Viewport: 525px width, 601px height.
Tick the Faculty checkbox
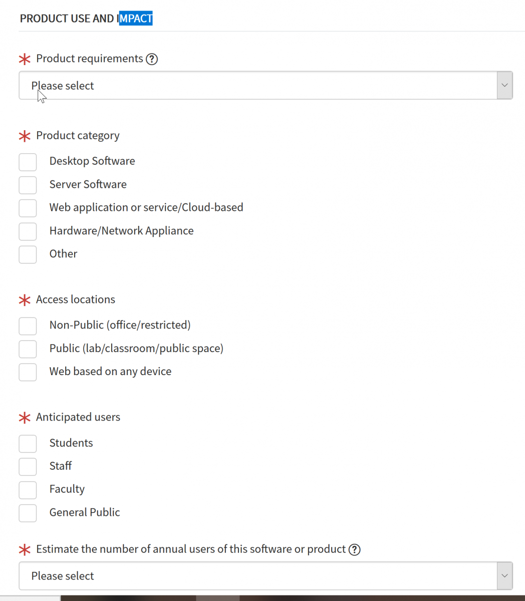point(28,490)
